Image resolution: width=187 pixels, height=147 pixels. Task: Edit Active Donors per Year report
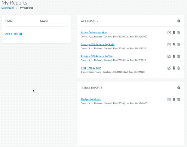coord(169,33)
